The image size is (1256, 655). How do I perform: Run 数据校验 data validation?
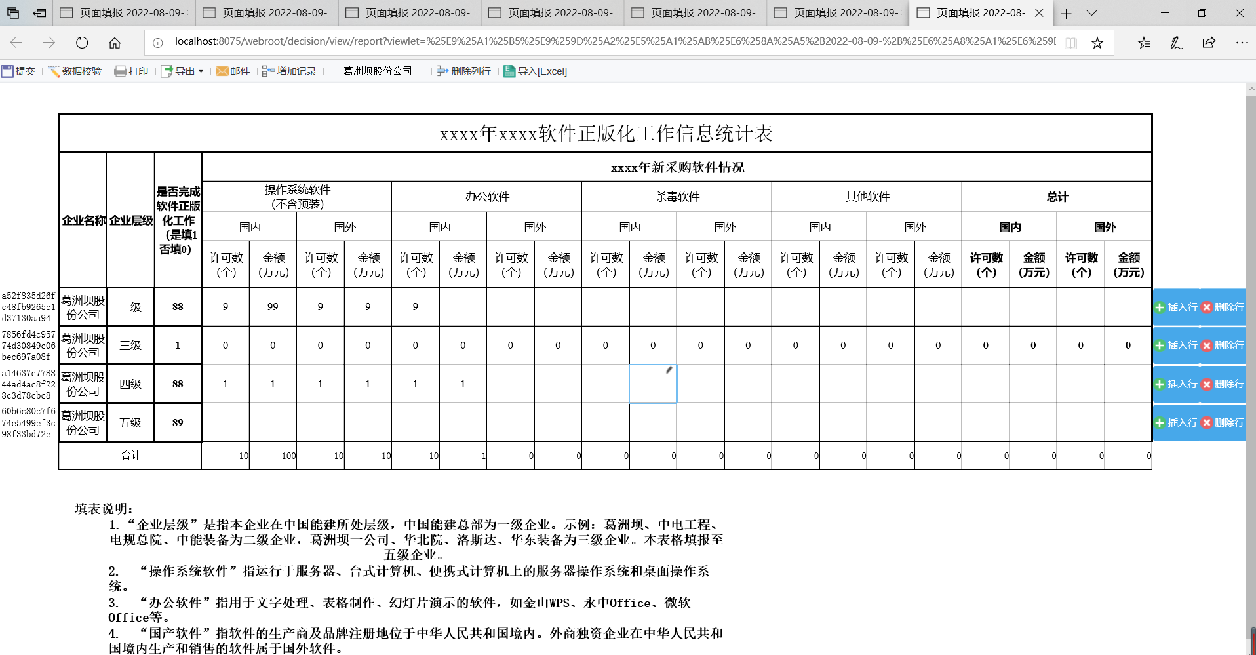tap(75, 71)
